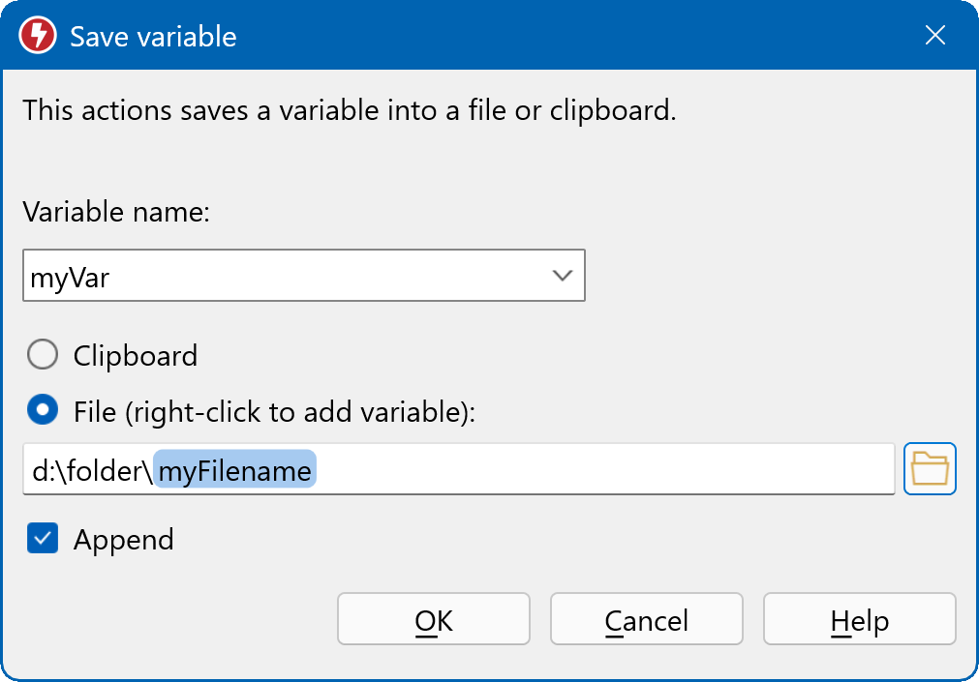Click the File (right-click to add variable) label
Image resolution: width=979 pixels, height=682 pixels.
(275, 411)
